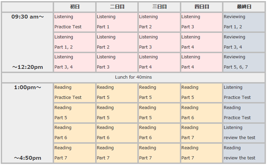Click Listening Practice Test in 初日 column
This screenshot has width=267, height=165.
click(x=74, y=22)
